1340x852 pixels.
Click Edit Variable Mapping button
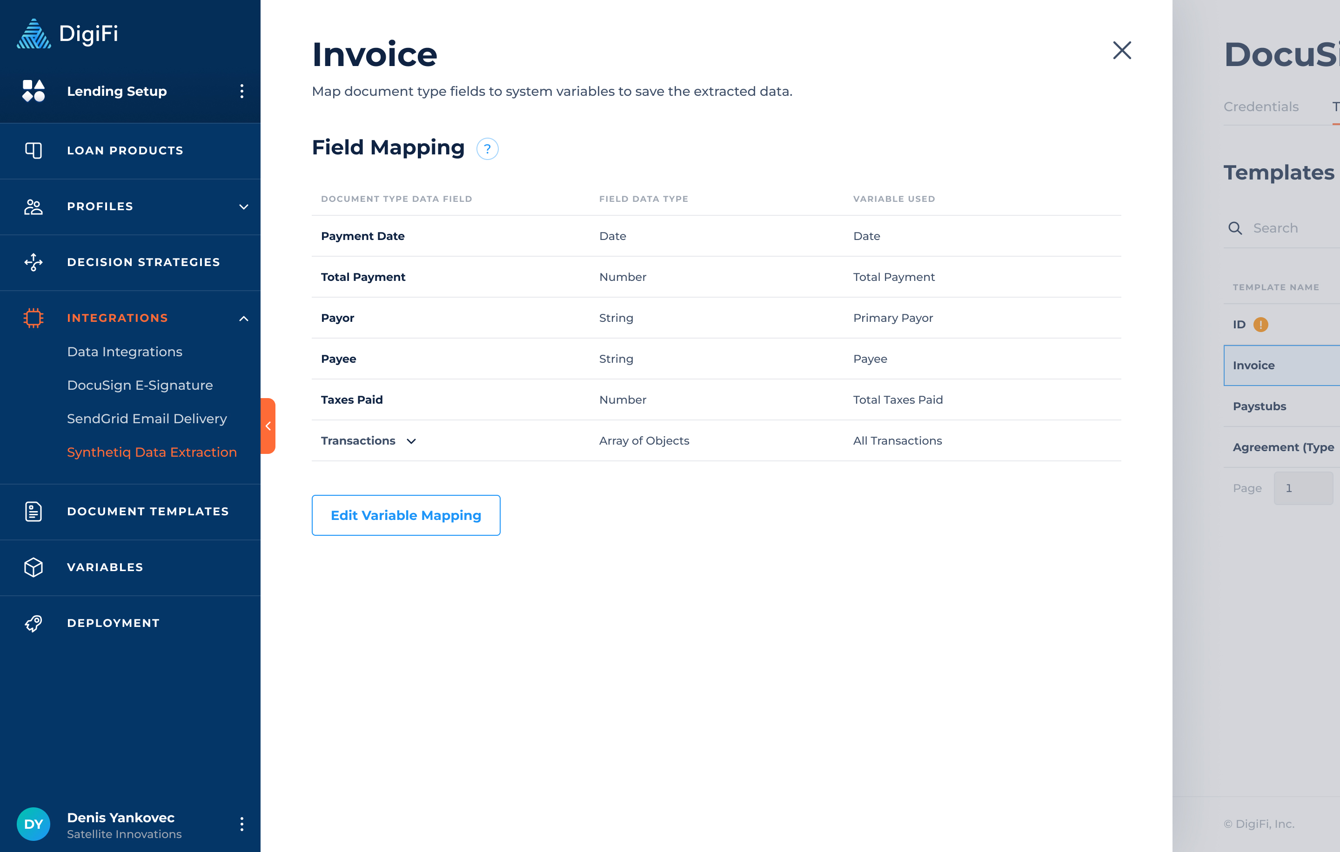(406, 516)
